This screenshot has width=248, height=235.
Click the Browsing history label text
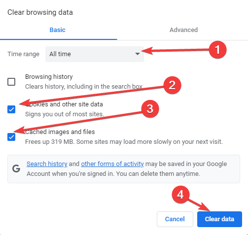[49, 77]
